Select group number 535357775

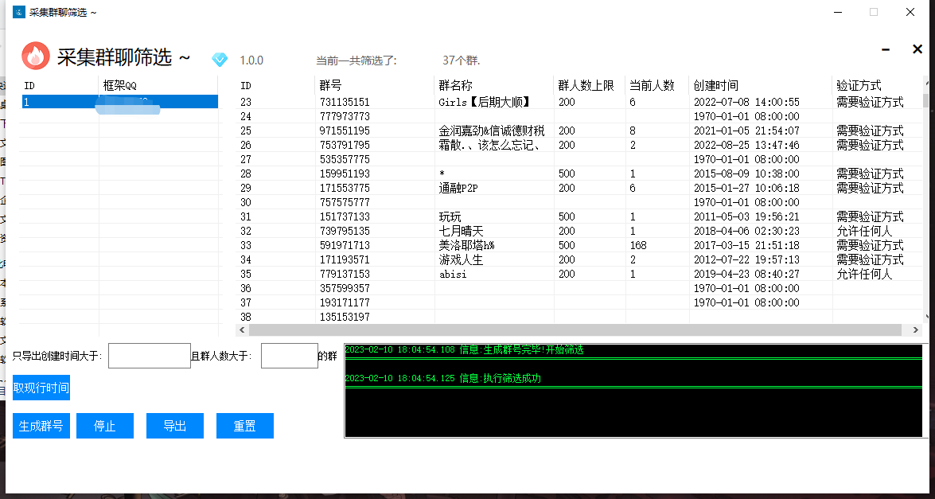point(345,159)
